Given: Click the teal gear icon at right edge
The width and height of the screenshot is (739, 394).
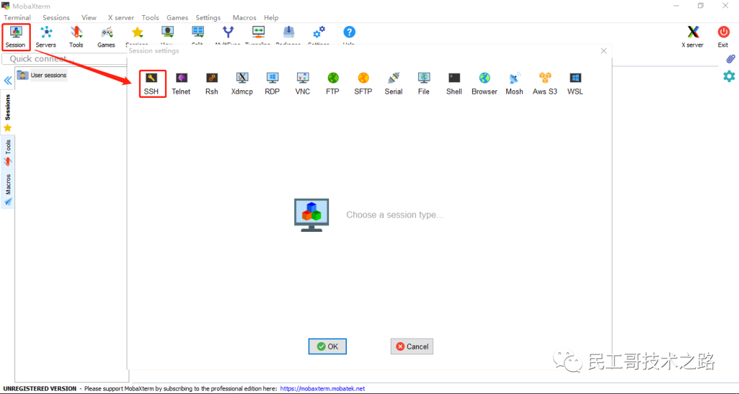Looking at the screenshot, I should pyautogui.click(x=729, y=76).
